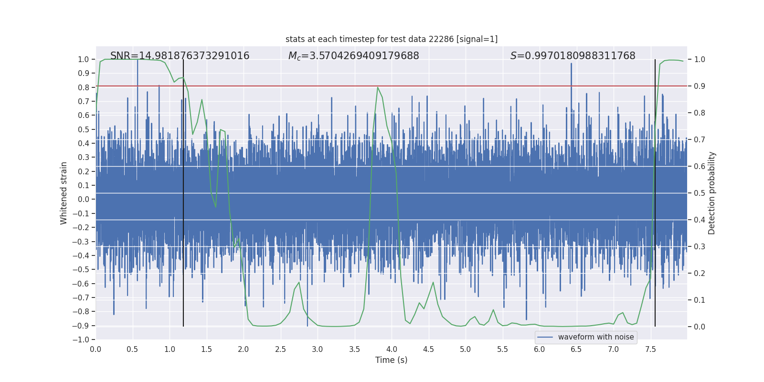The image size is (764, 382).
Task: Click the 'Detection probability' right axis label
Action: tap(711, 193)
